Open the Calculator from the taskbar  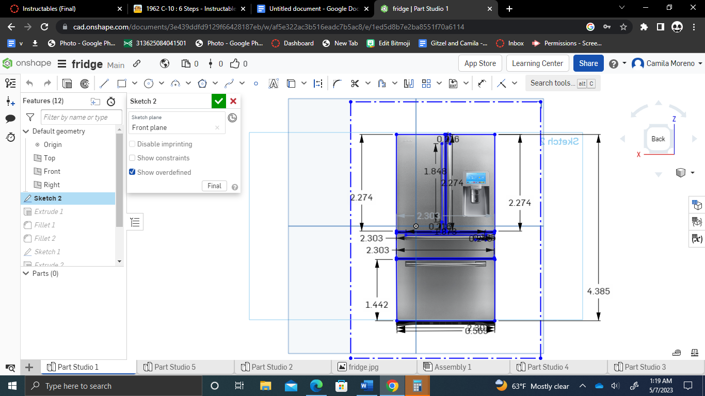tap(416, 386)
